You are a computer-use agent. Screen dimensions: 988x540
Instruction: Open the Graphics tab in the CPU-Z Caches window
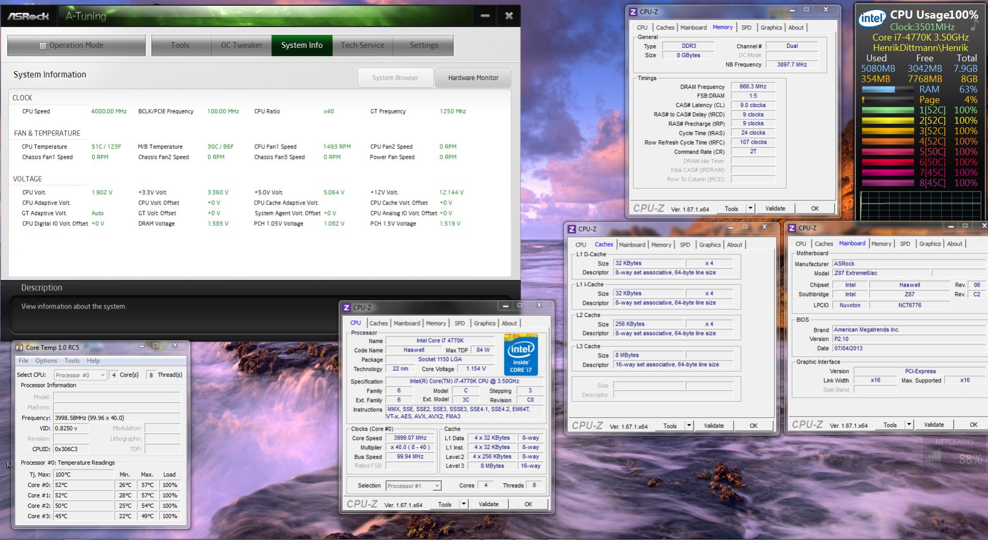710,245
